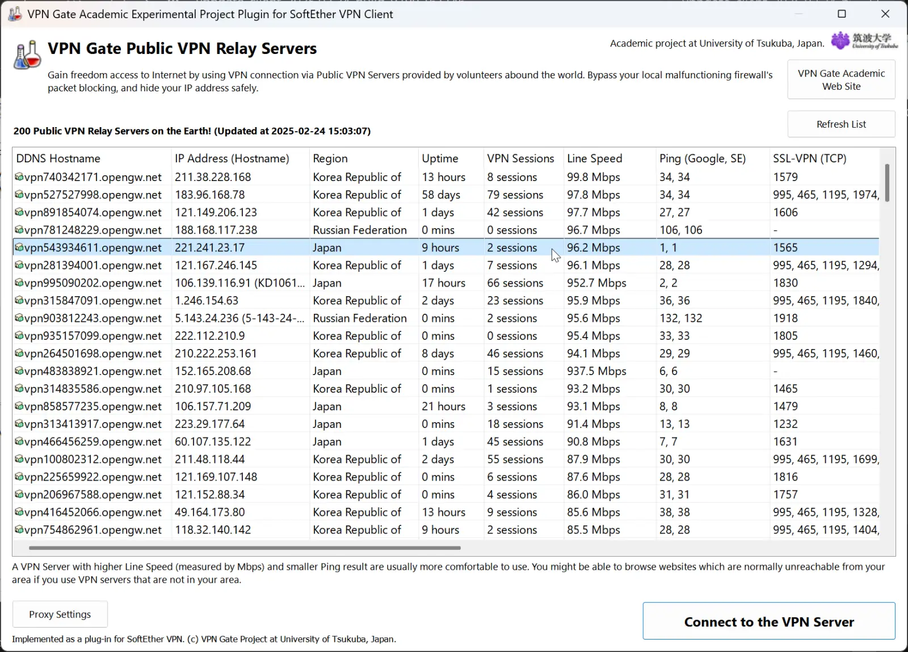The image size is (908, 652).
Task: Click the server icon beside vpn781248229.opengw.net
Action: (19, 230)
